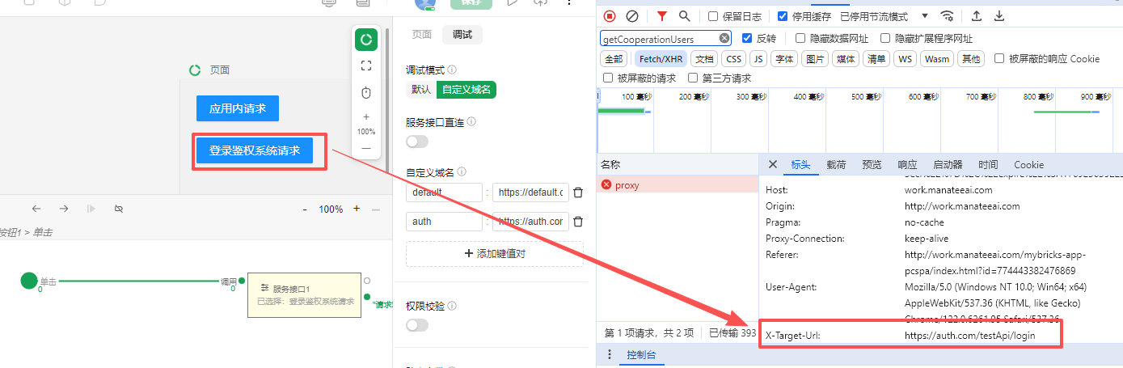
Task: Enable the 保留日志 checkbox
Action: tap(713, 16)
